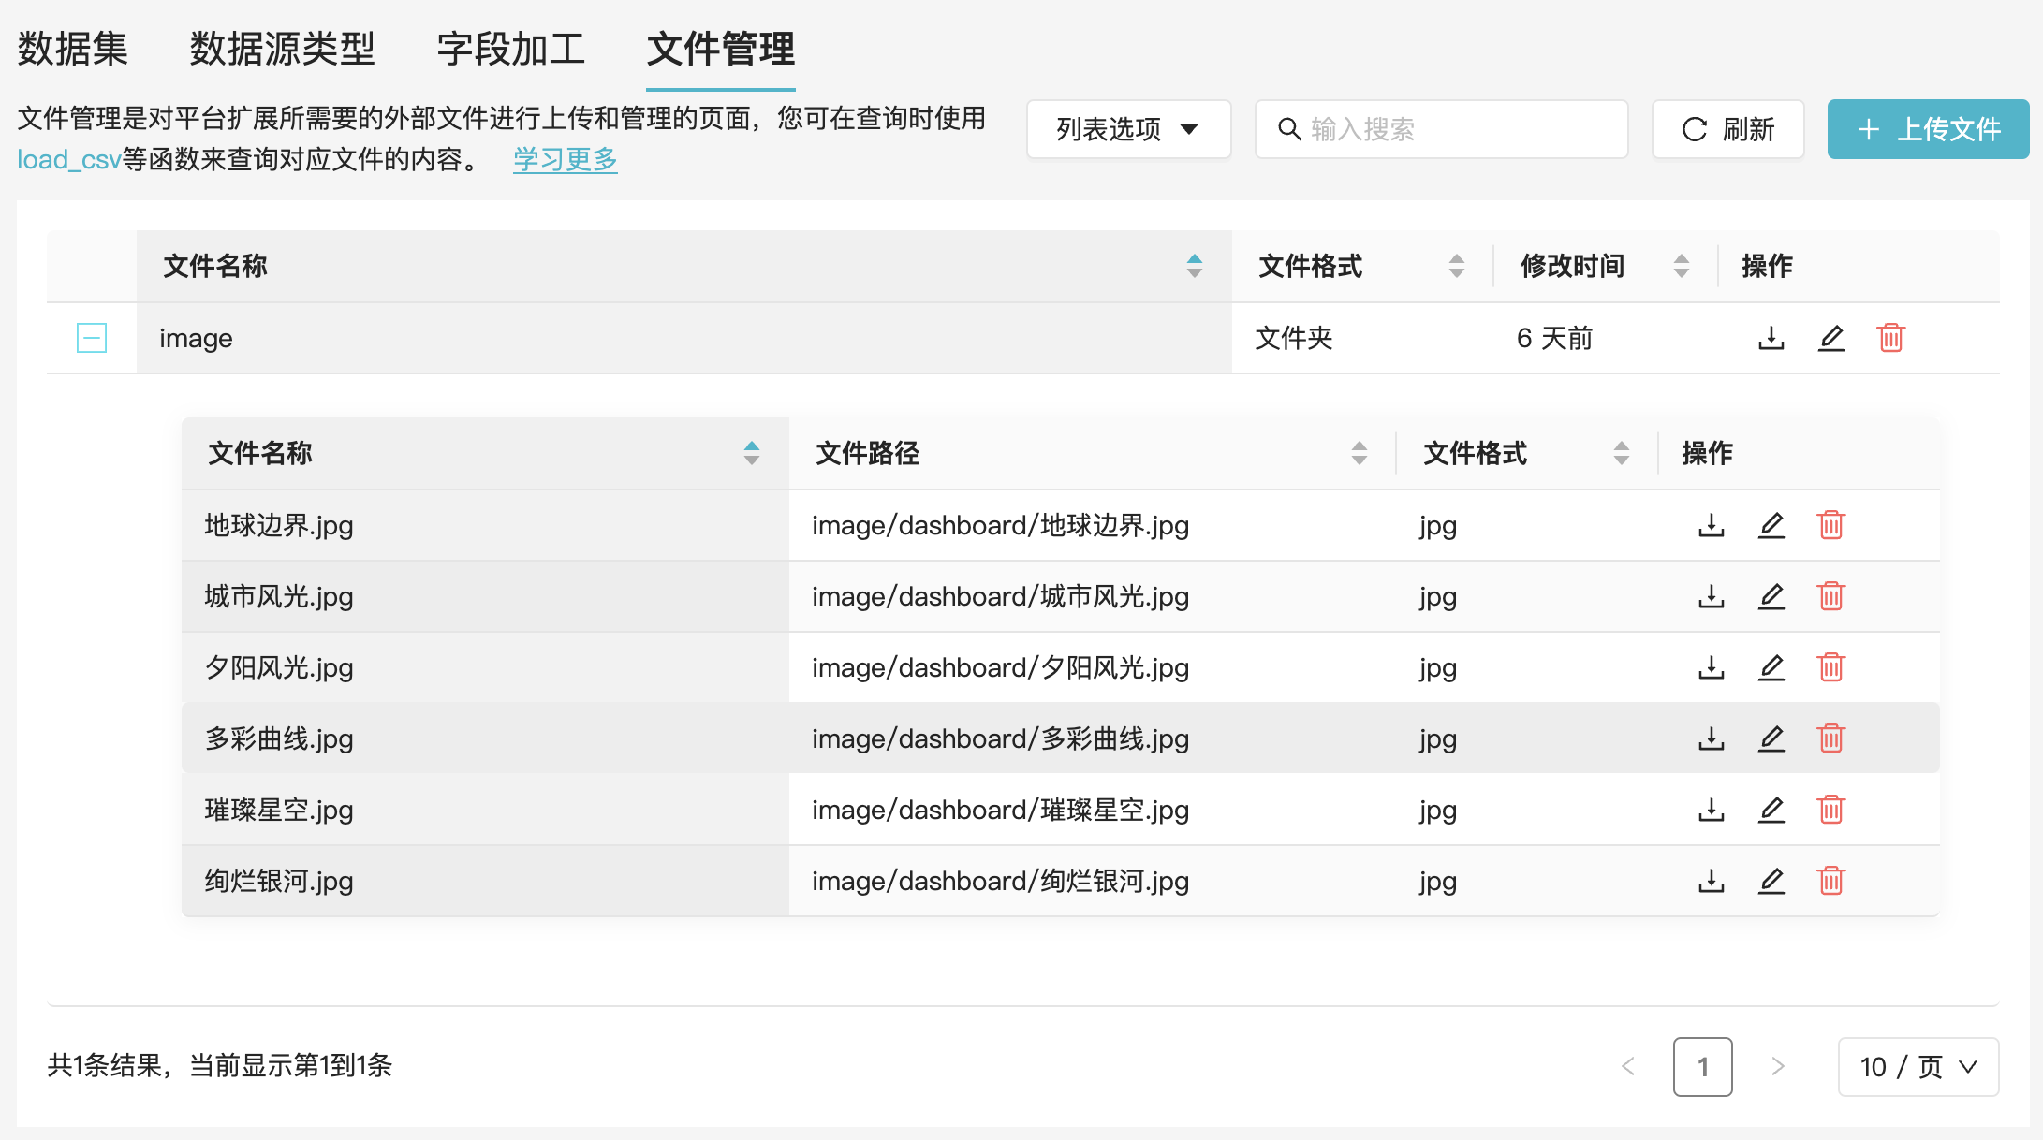Image resolution: width=2043 pixels, height=1140 pixels.
Task: Delete 绚烂银河.jpg file
Action: coord(1830,881)
